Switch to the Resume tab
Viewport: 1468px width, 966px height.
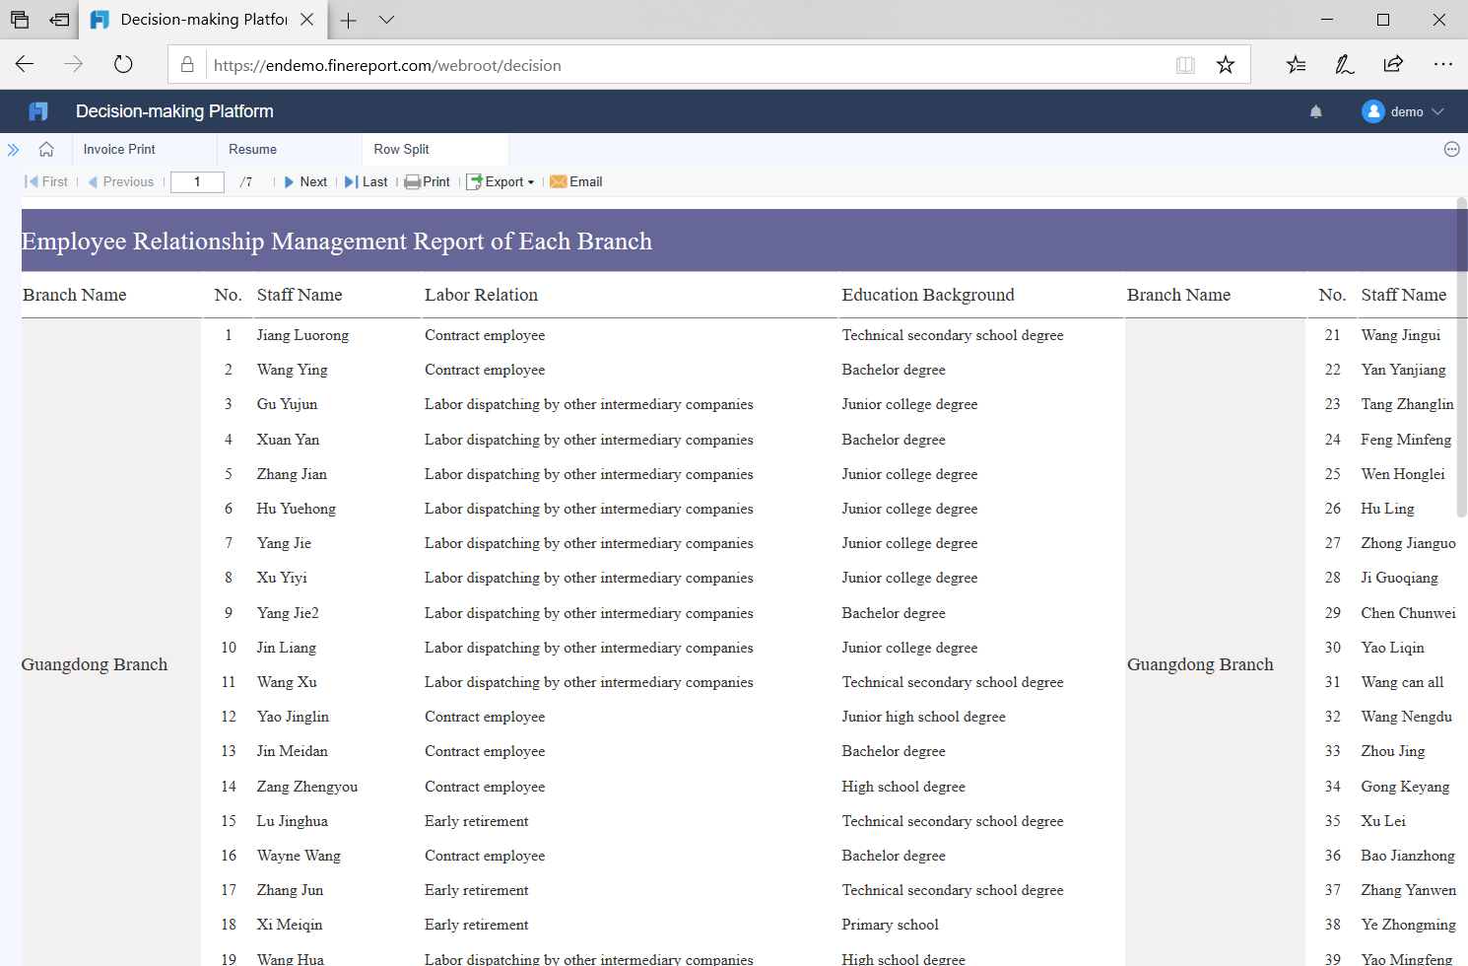(253, 150)
